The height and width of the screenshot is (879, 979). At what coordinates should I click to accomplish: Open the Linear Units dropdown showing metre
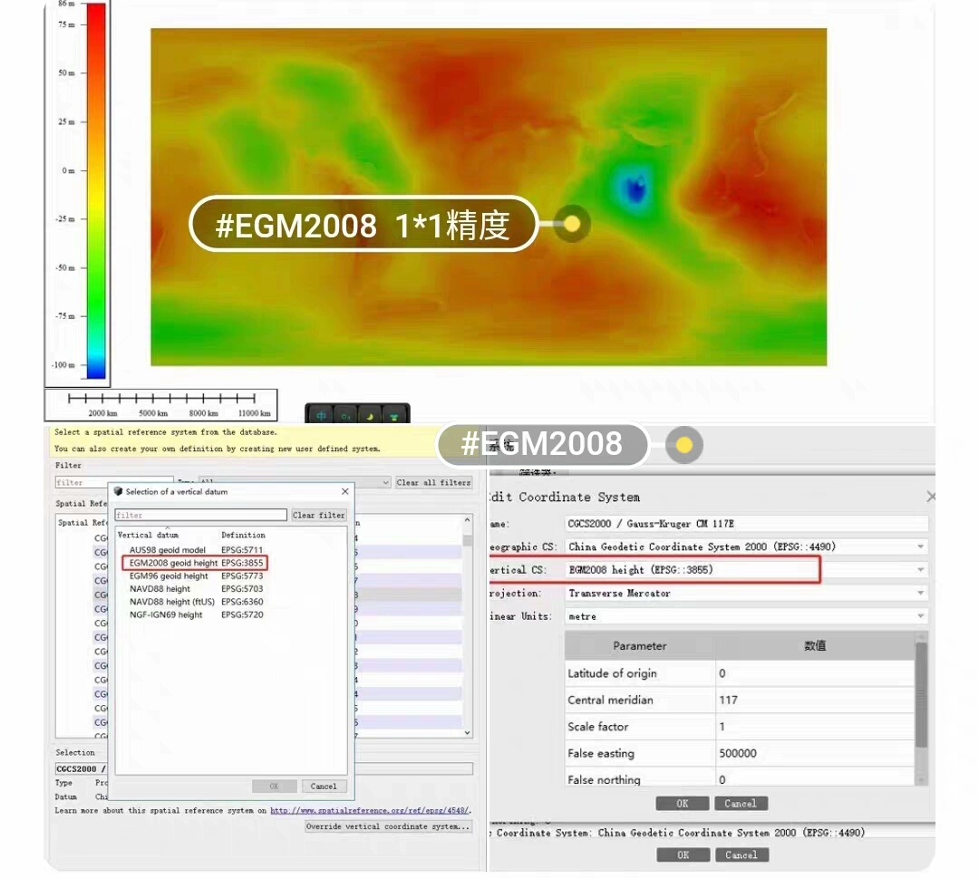[x=746, y=616]
